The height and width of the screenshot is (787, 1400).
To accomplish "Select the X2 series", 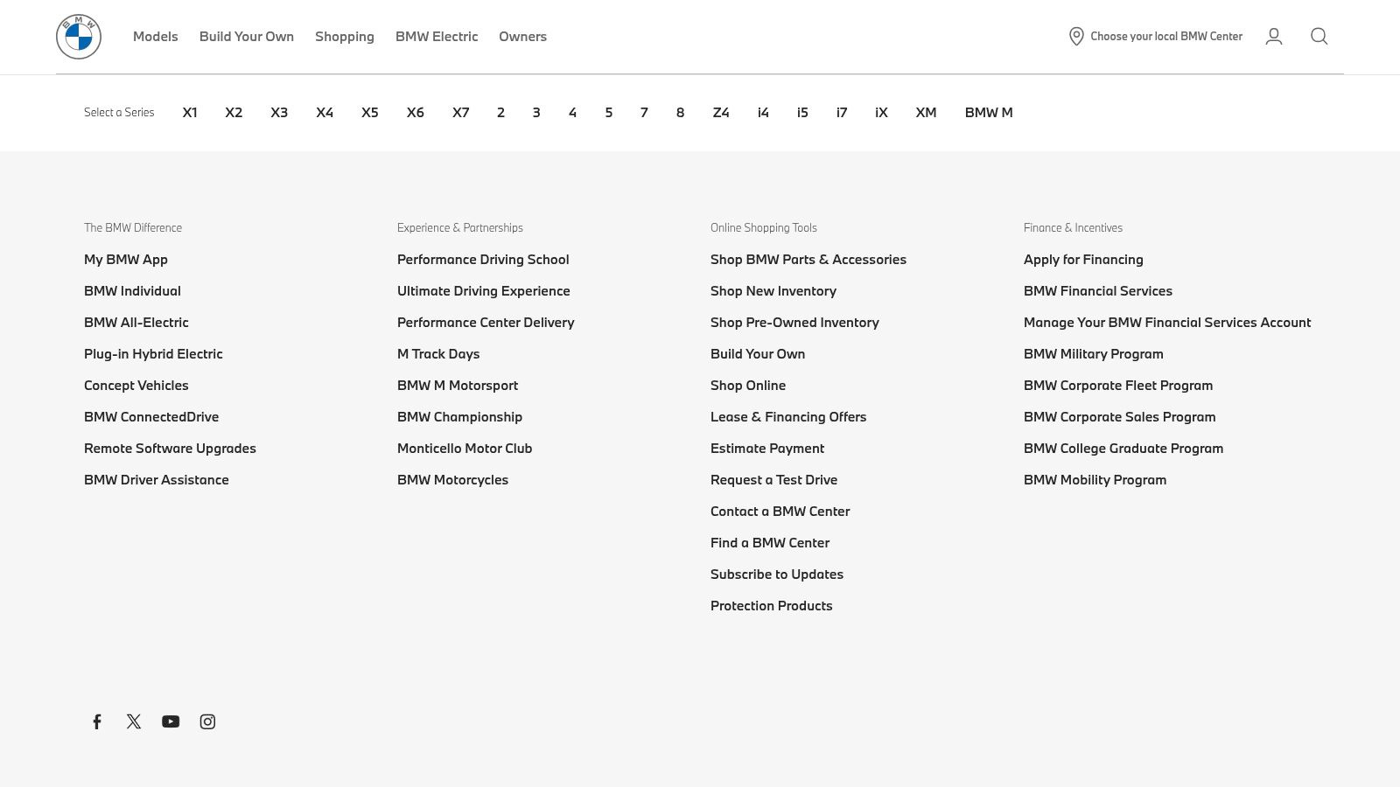I will coord(234,113).
